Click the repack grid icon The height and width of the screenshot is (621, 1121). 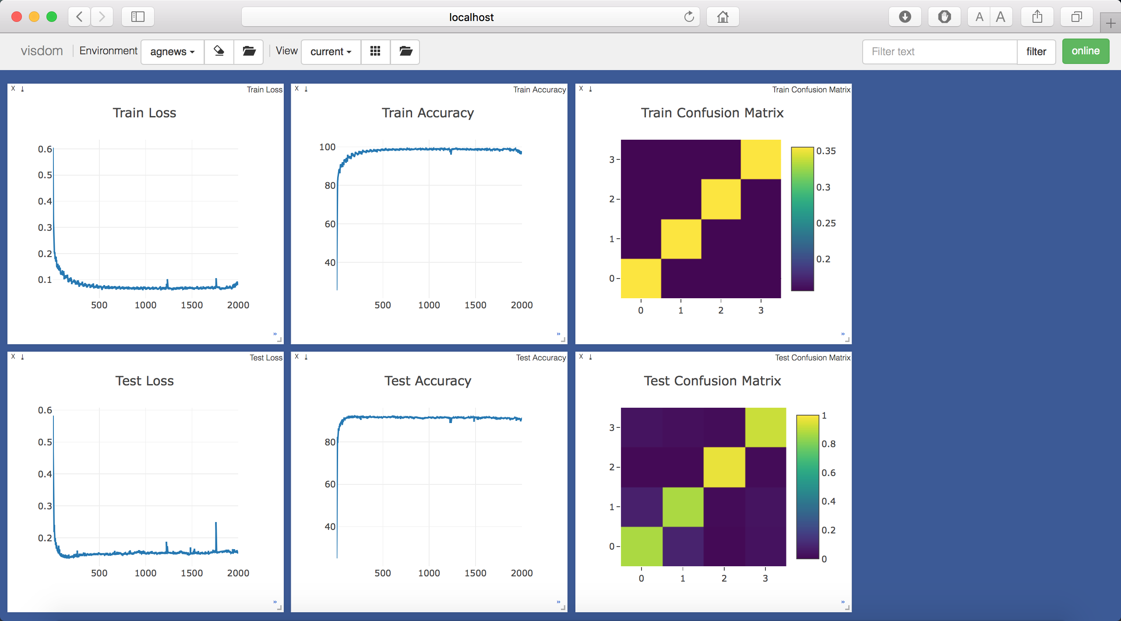click(375, 52)
